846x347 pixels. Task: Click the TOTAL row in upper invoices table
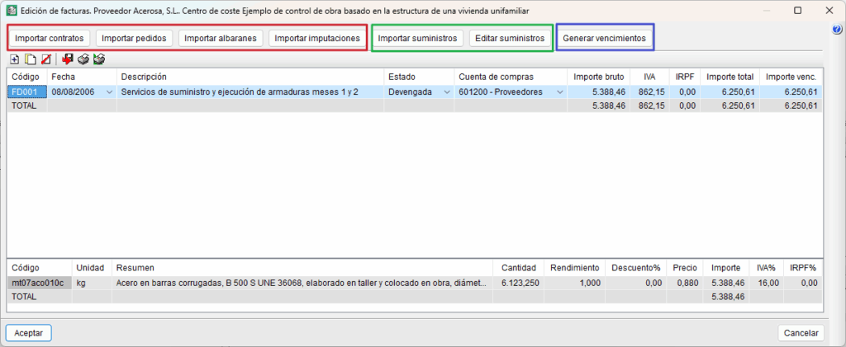coord(415,106)
